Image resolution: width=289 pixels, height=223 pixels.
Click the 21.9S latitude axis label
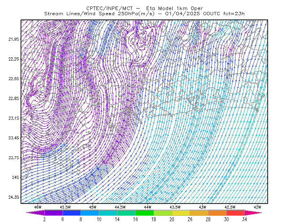click(14, 39)
